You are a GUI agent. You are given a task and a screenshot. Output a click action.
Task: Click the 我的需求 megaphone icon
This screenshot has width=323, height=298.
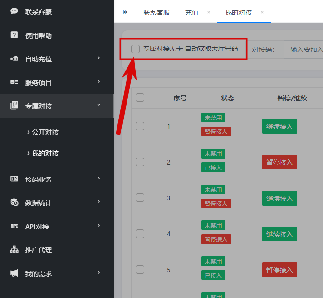[x=14, y=273]
